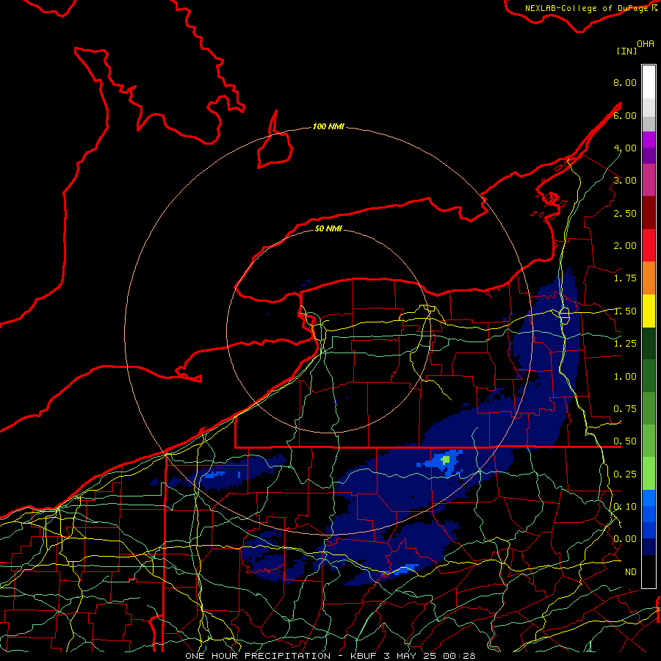Pick the black ND legend swatch
The width and height of the screenshot is (661, 661).
coord(649,571)
